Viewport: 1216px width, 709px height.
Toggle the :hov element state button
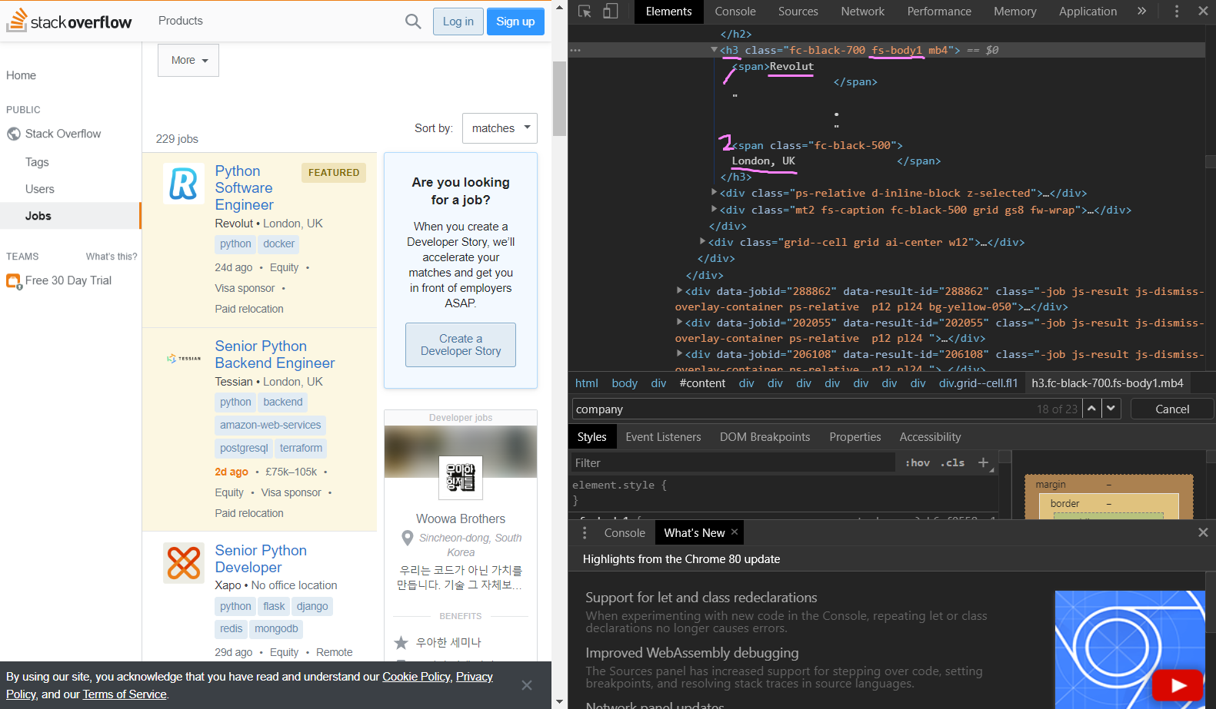pos(917,462)
